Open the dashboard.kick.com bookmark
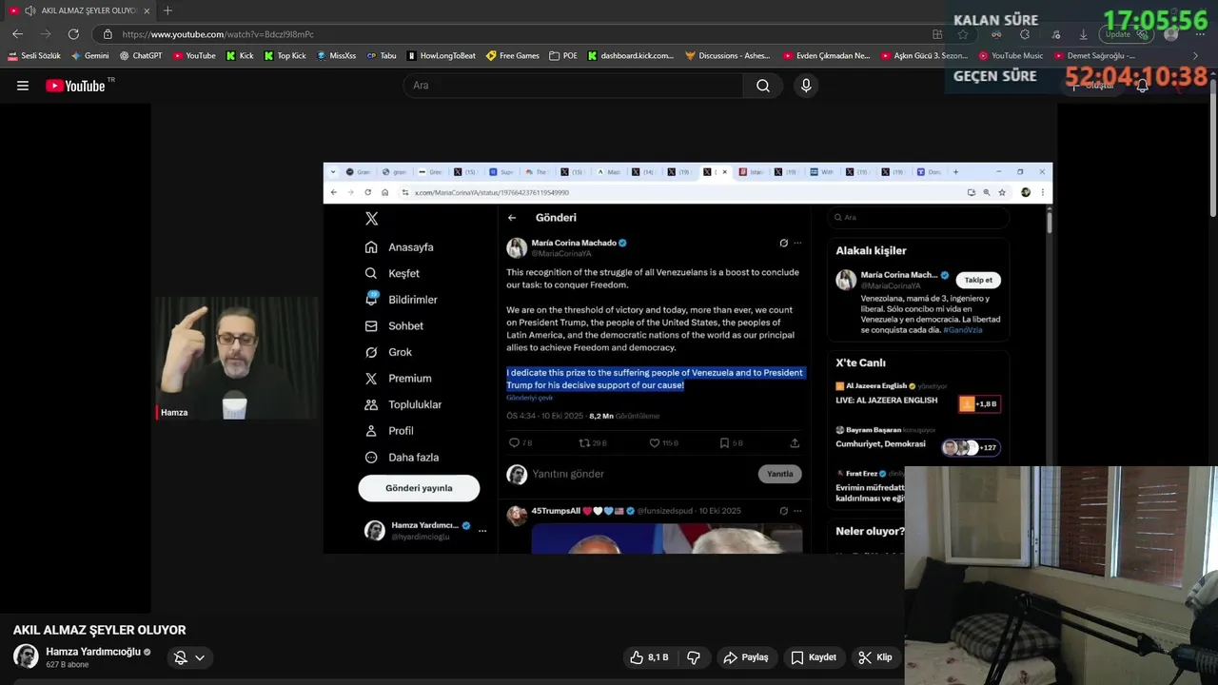 point(631,56)
